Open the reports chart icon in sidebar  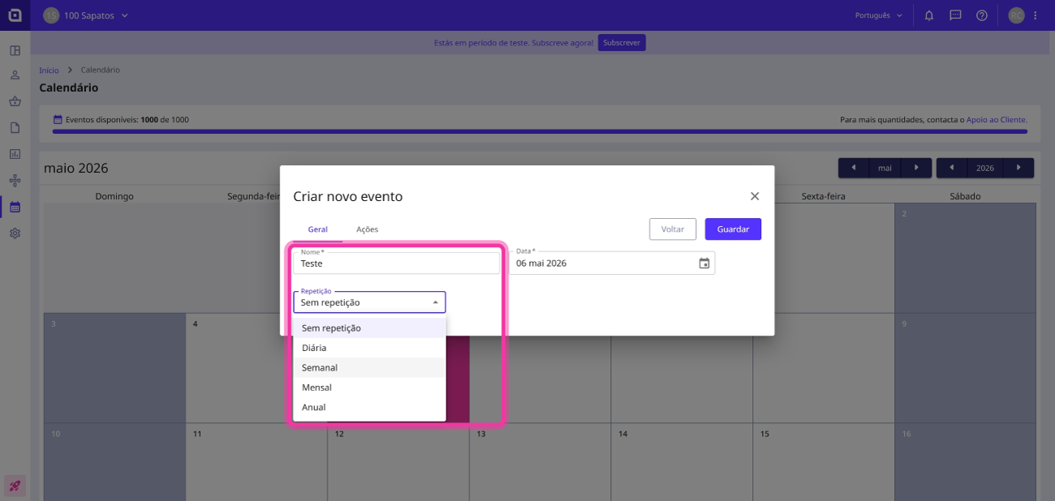[x=15, y=154]
